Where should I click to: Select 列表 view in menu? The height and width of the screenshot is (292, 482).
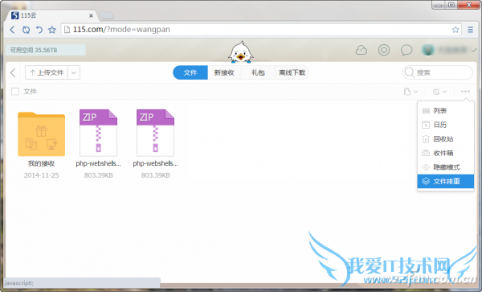coord(445,110)
